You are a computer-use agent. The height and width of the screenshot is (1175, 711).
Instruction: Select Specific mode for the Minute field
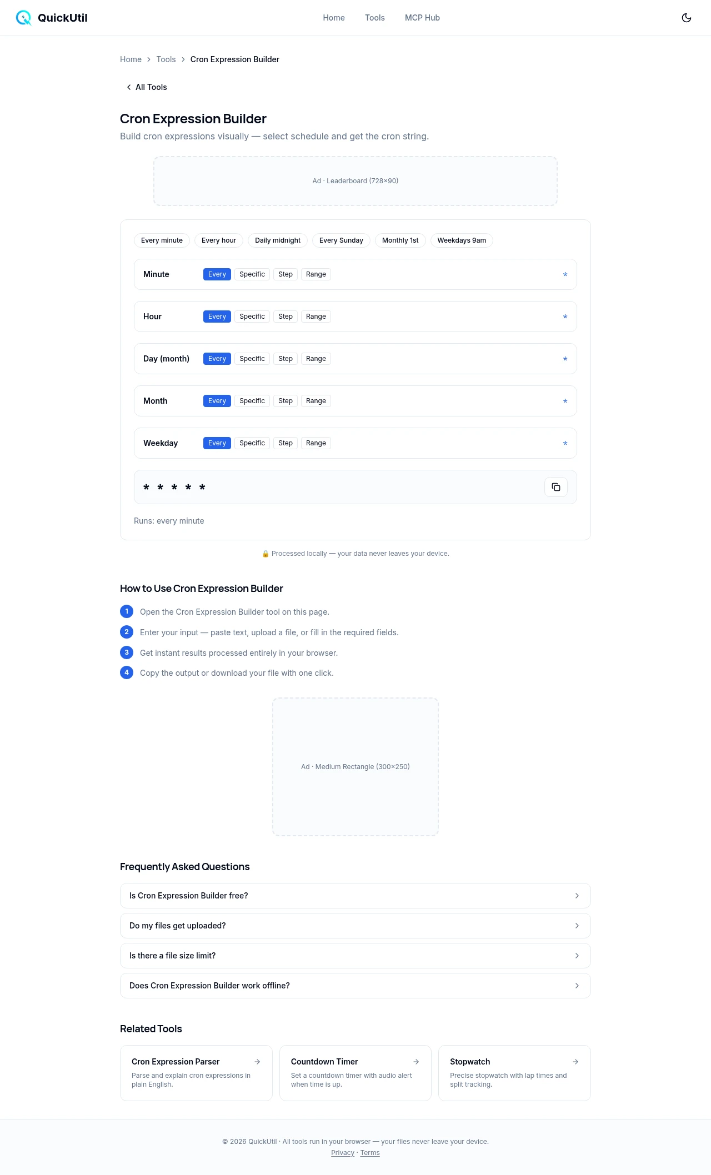(252, 274)
